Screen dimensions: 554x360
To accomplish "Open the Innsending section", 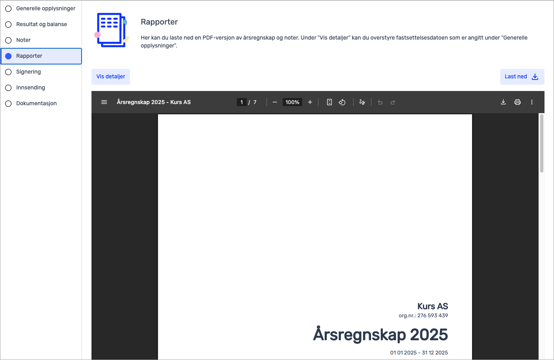I will (x=30, y=87).
